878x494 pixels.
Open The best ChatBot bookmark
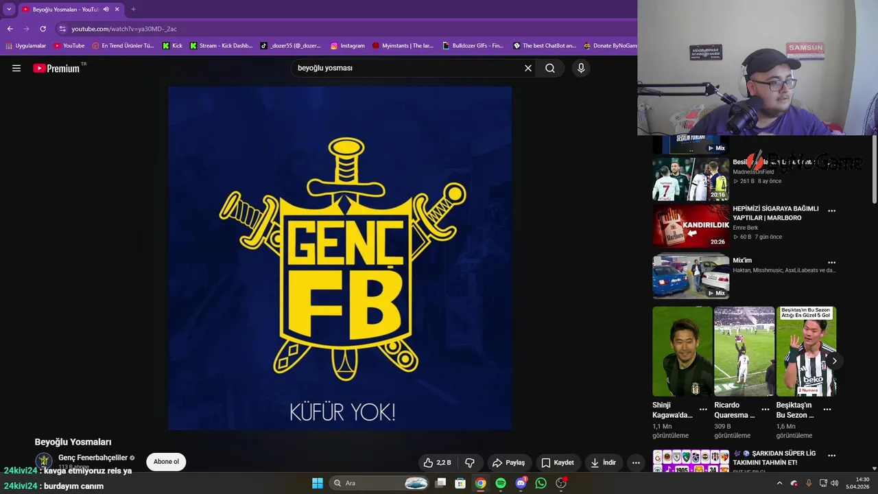pyautogui.click(x=545, y=46)
